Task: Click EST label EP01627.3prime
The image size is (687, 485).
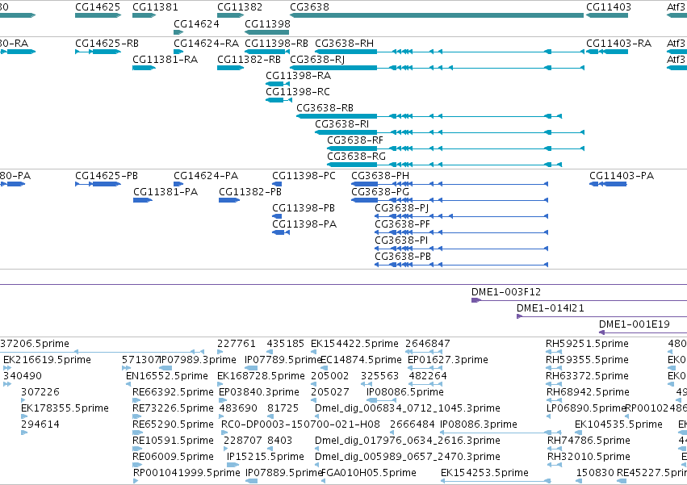Action: (x=448, y=360)
